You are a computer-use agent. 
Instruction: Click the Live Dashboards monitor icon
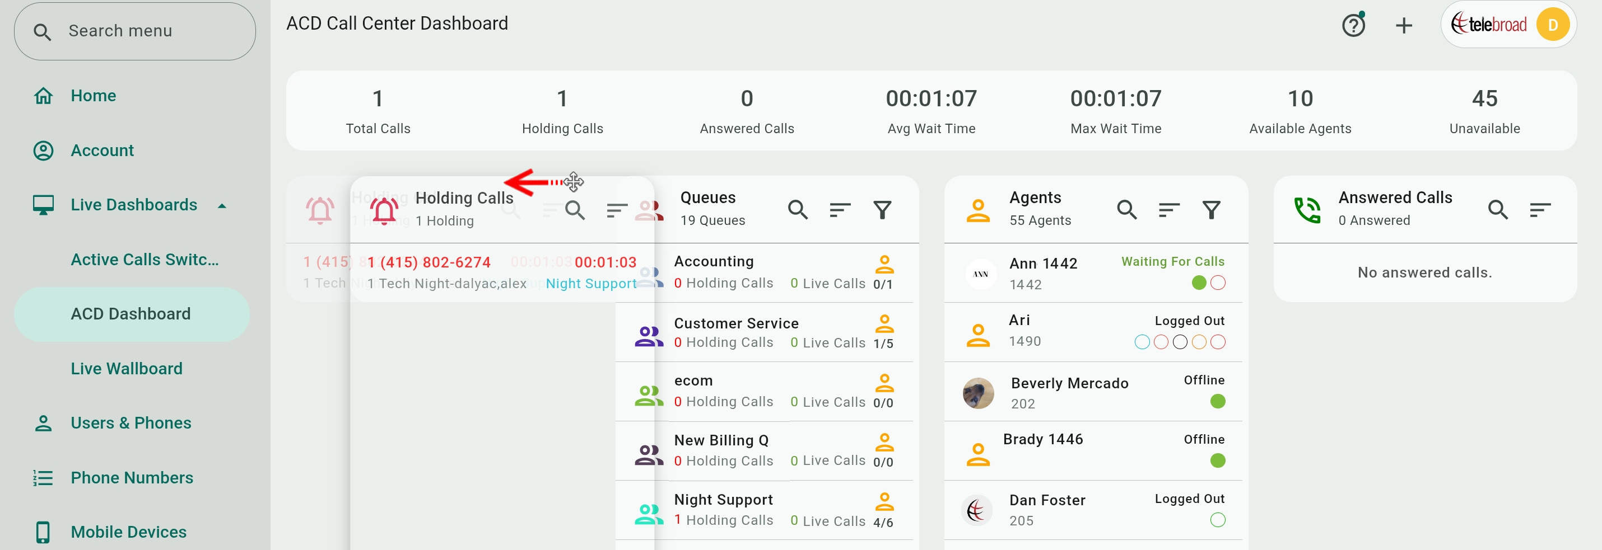coord(43,205)
